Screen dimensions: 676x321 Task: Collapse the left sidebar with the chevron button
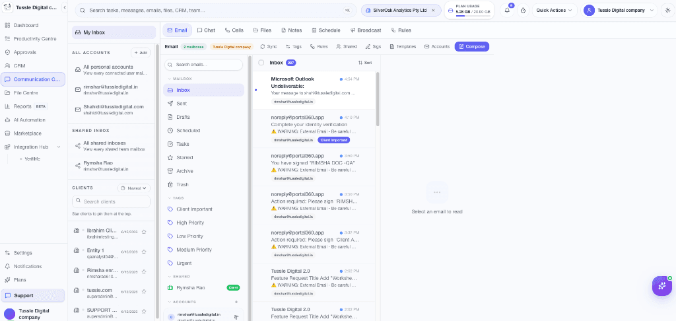[64, 7]
